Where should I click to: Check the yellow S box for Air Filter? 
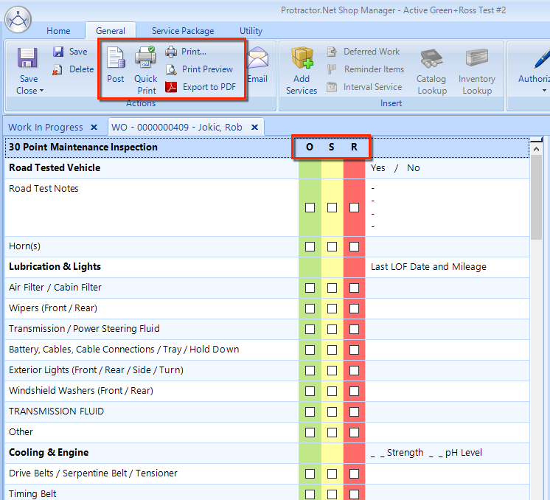pyautogui.click(x=332, y=288)
